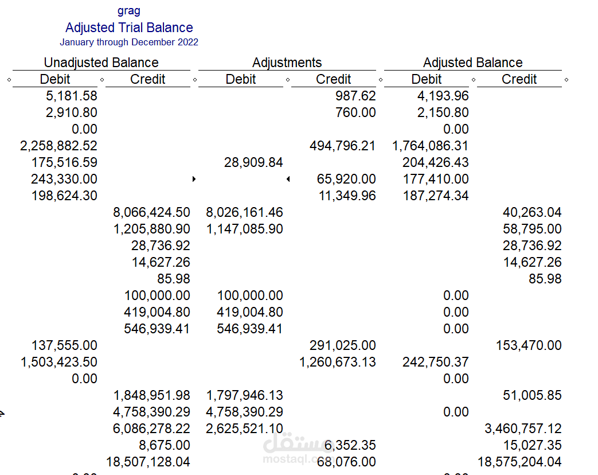Select the unadjusted credit 18,507,128.04

click(148, 462)
